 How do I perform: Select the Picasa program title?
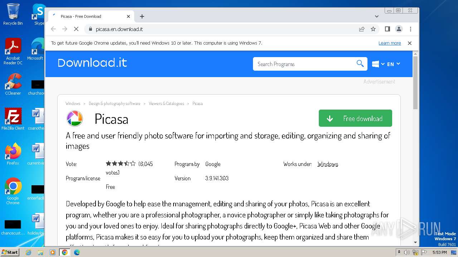pos(111,119)
